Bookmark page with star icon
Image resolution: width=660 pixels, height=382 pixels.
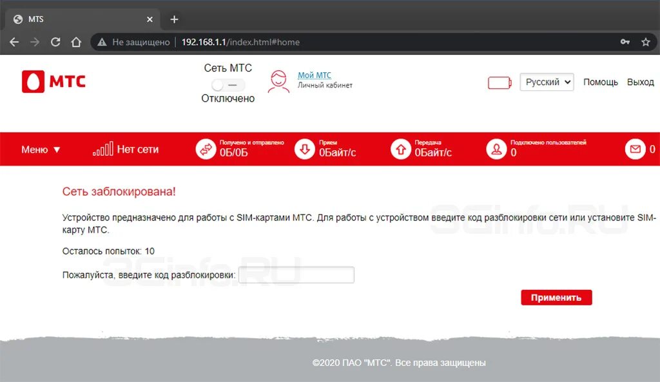646,42
